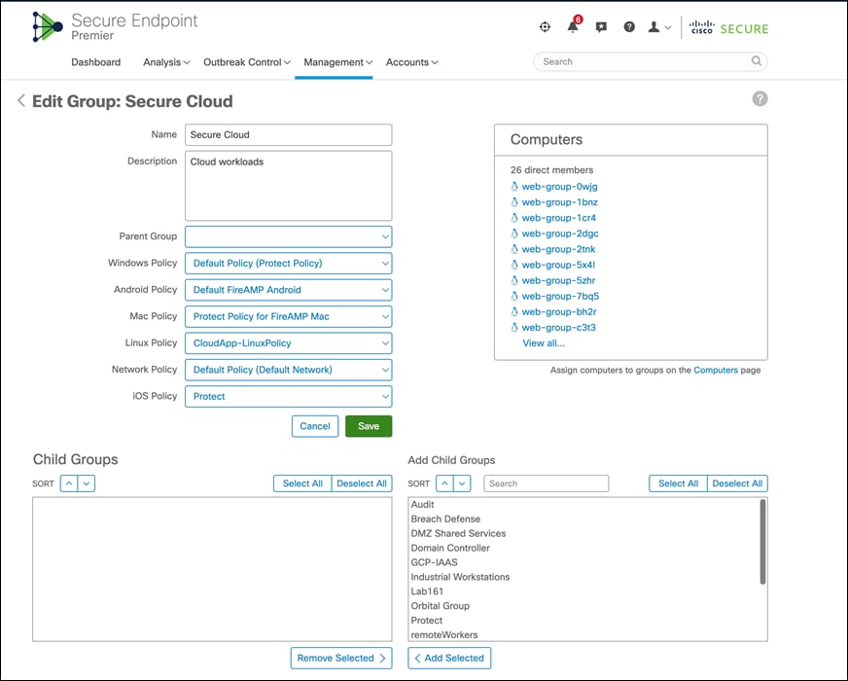This screenshot has height=681, width=848.
Task: Click the Cancel button
Action: [315, 426]
